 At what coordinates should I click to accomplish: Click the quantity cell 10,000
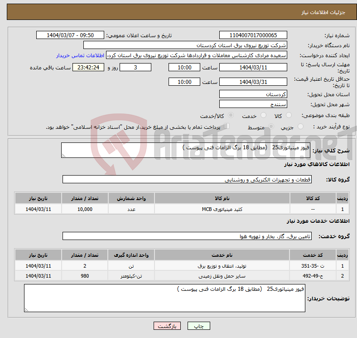[x=85, y=209]
